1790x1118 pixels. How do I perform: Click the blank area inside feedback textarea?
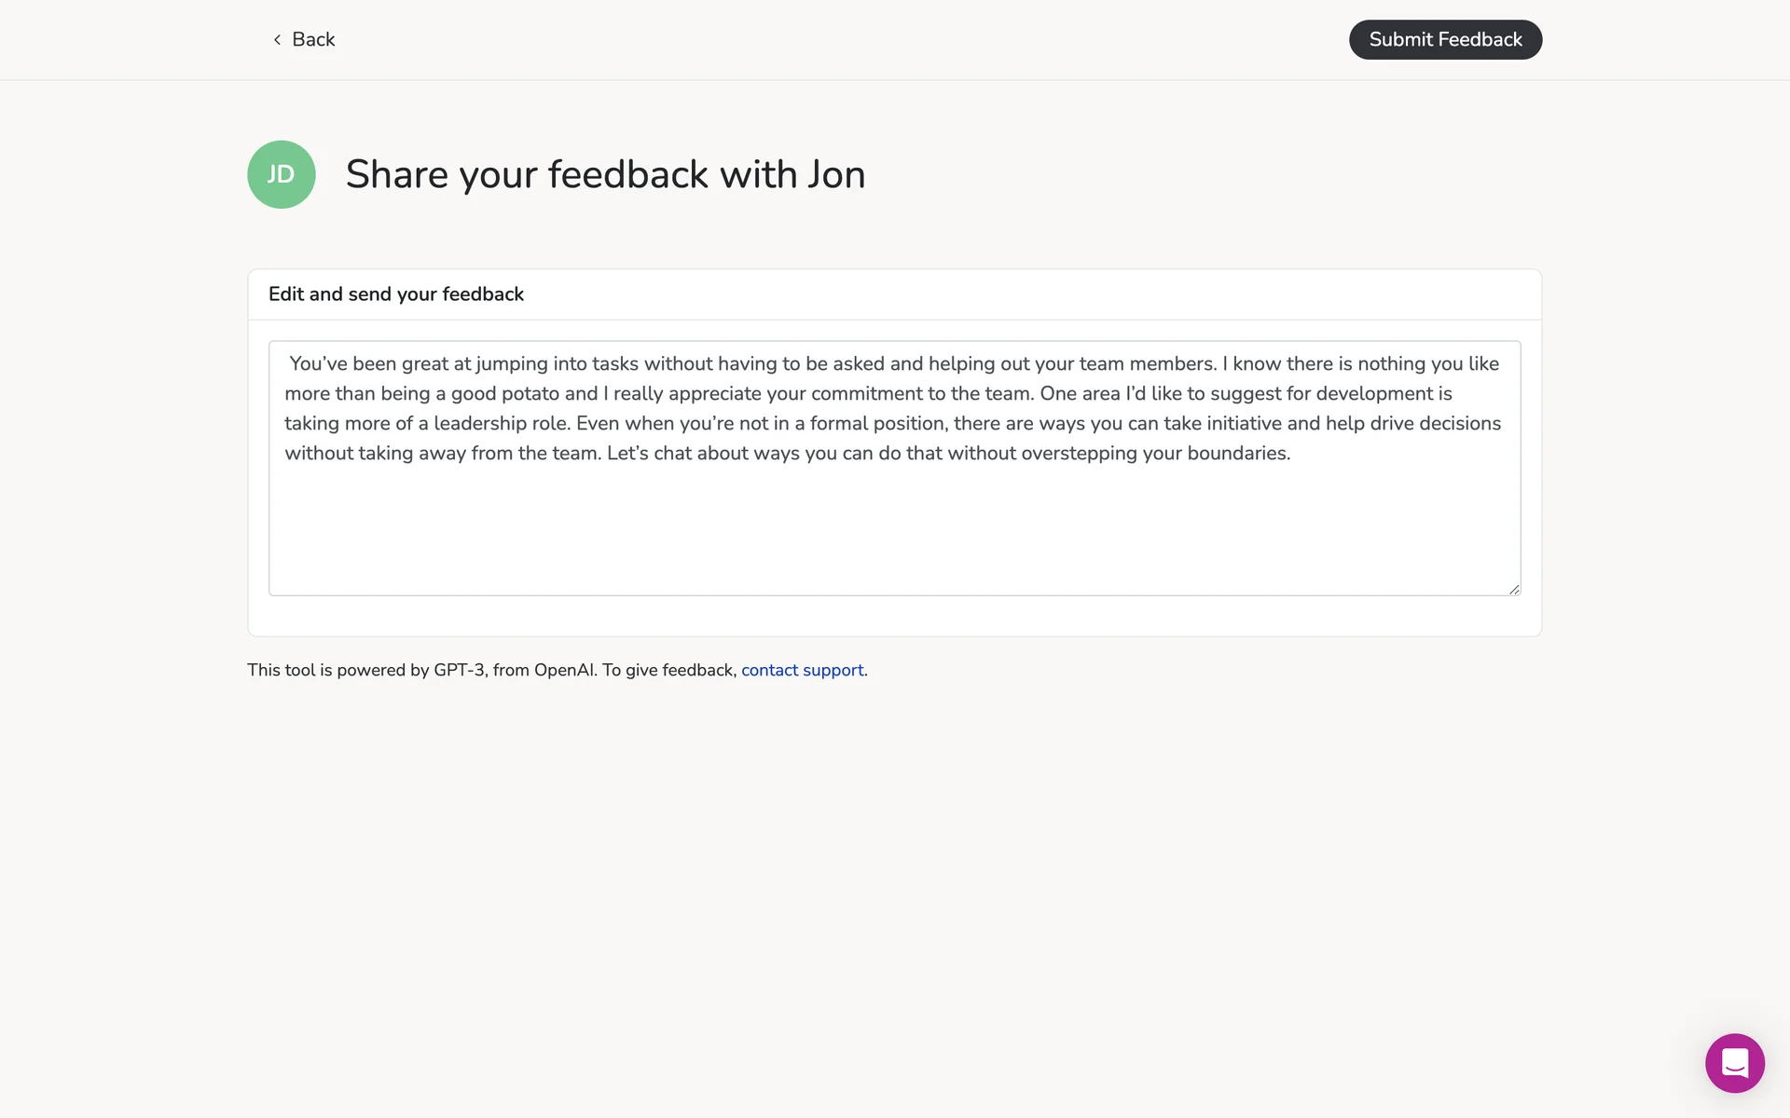pos(893,531)
